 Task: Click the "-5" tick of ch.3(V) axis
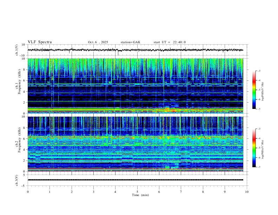(x=24, y=186)
